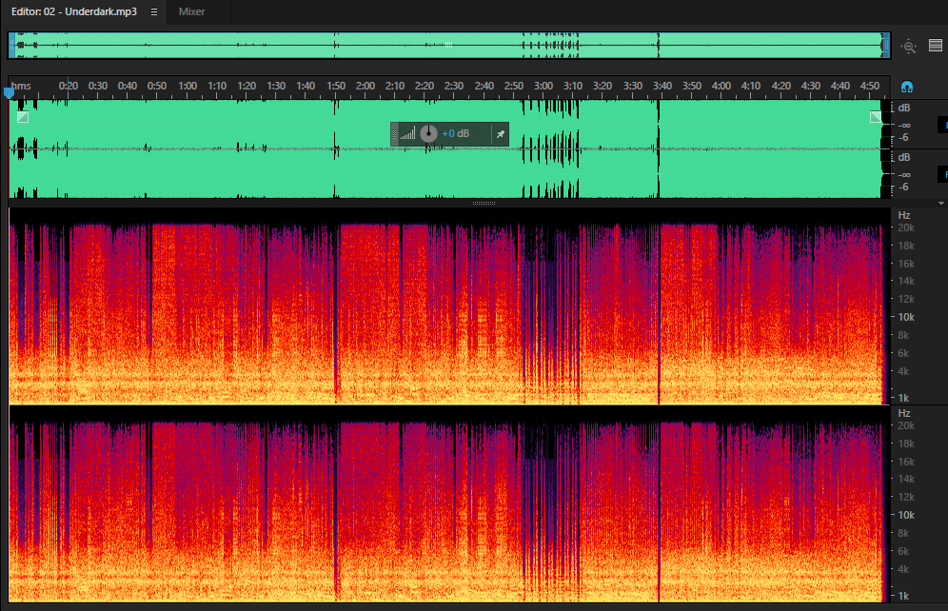
Task: Click the volume bars icon in HUD
Action: 408,133
